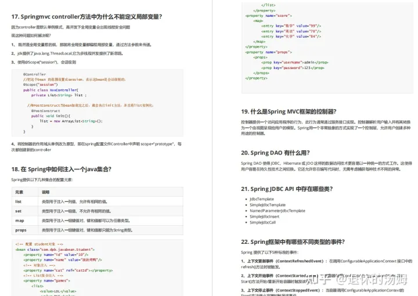
Task: Click the description cell of the list row
Action: [111, 201]
